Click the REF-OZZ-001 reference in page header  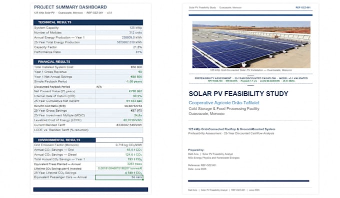(303, 7)
